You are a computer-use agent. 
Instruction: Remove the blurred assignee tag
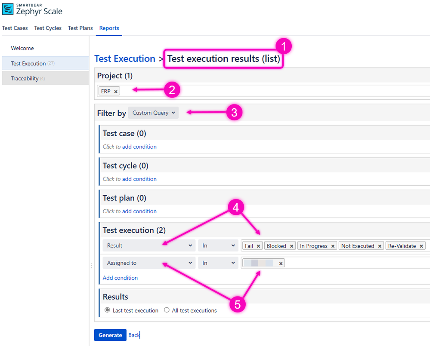point(281,263)
